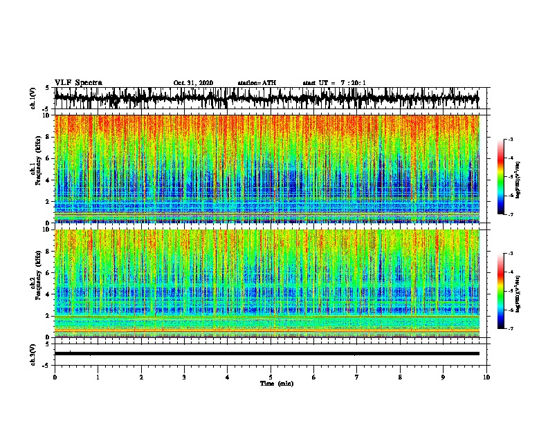The width and height of the screenshot is (548, 423).
Task: Click the -5 label on ch.1 colorbar
Action: [510, 177]
